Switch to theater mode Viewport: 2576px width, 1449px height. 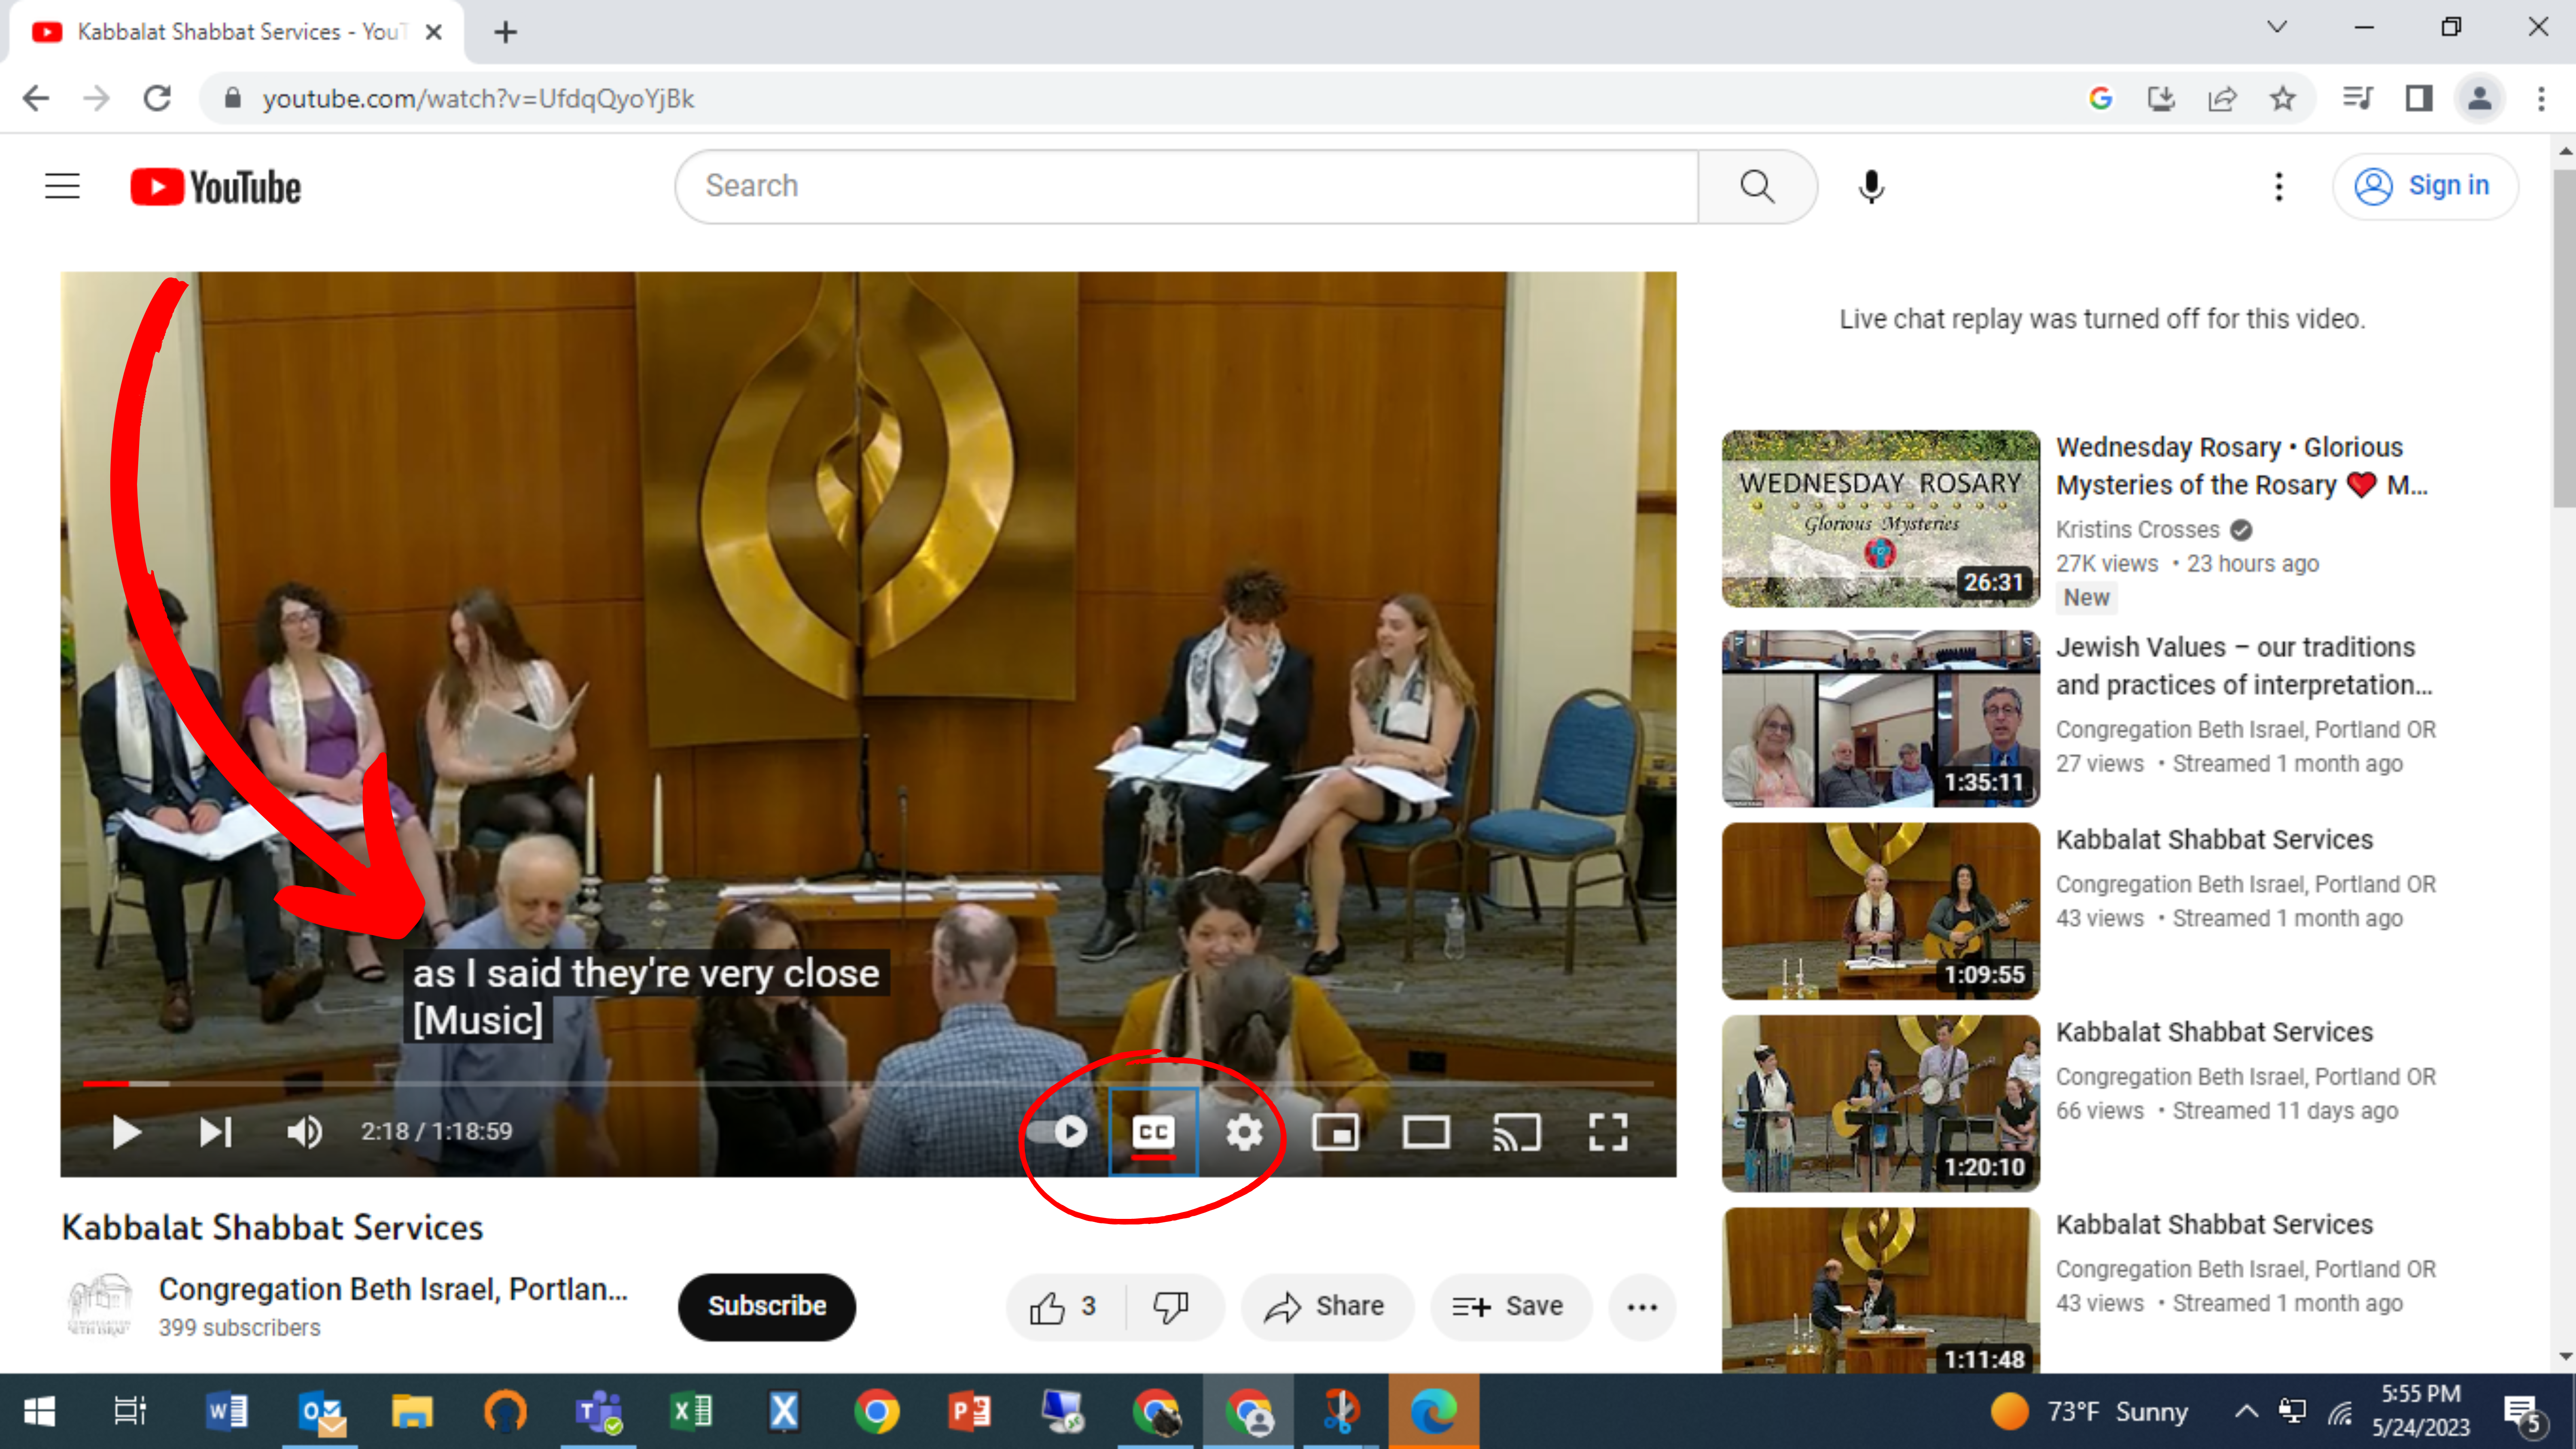[1426, 1132]
